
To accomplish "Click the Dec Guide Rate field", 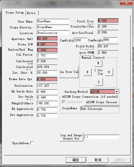I will click(x=47, y=97).
